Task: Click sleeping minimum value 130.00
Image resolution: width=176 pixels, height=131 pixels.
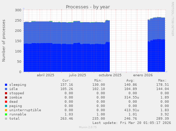Action: pyautogui.click(x=99, y=85)
